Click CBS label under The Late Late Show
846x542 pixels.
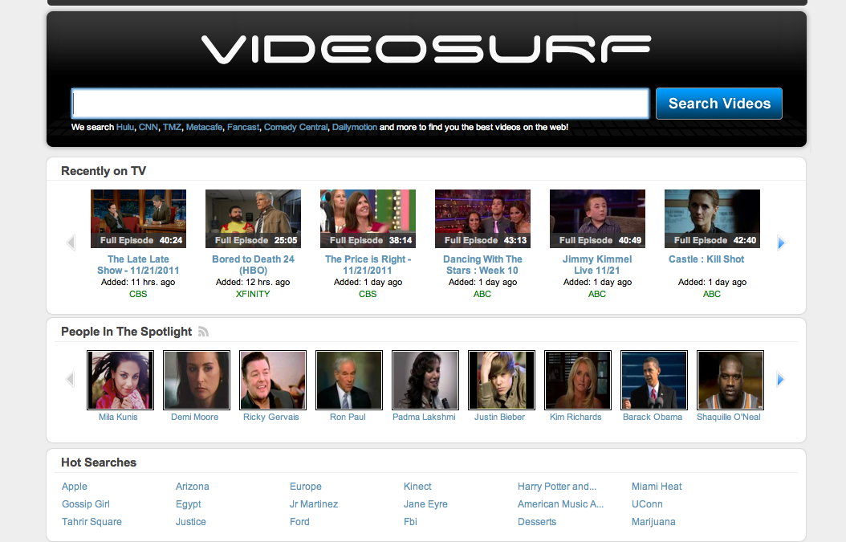click(138, 294)
